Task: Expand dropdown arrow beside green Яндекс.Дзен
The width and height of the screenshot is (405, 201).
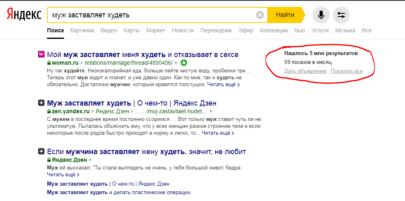Action: [90, 160]
